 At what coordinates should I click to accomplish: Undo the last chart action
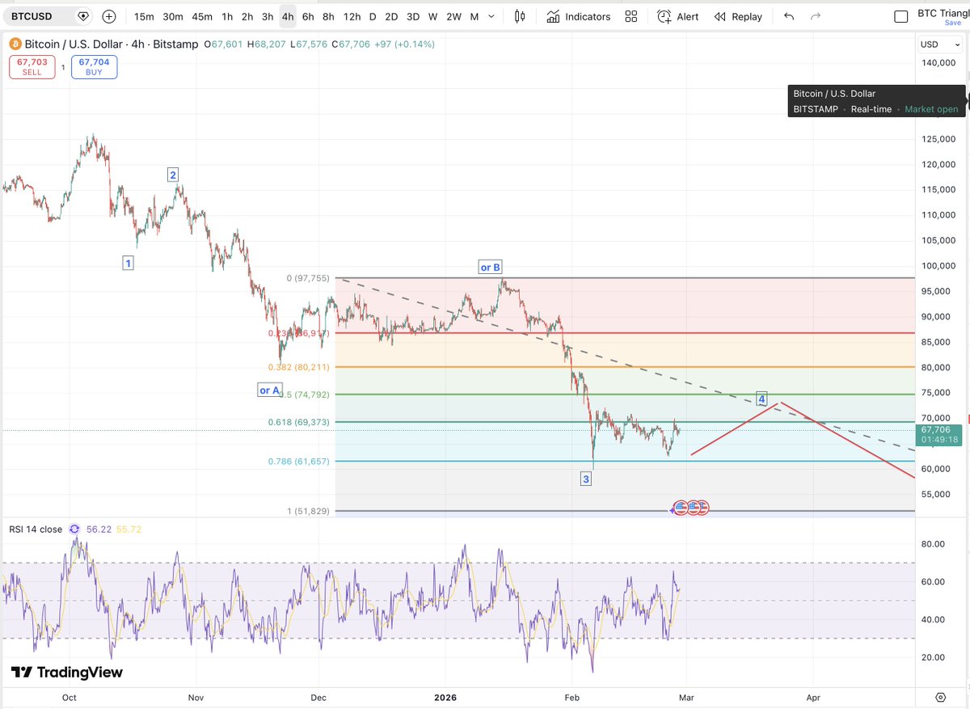coord(790,16)
